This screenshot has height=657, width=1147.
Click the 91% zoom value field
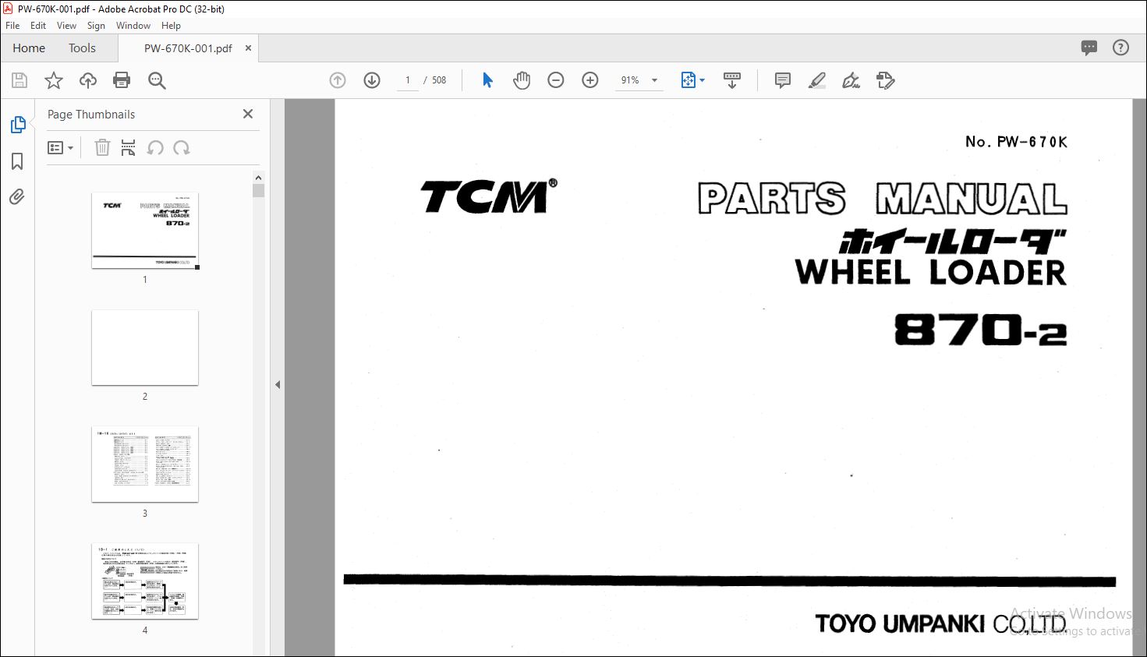(x=630, y=80)
